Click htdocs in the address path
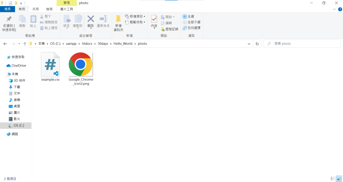Image resolution: width=343 pixels, height=182 pixels. [87, 43]
